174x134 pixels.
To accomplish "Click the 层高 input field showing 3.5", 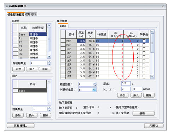I will click(x=126, y=83).
